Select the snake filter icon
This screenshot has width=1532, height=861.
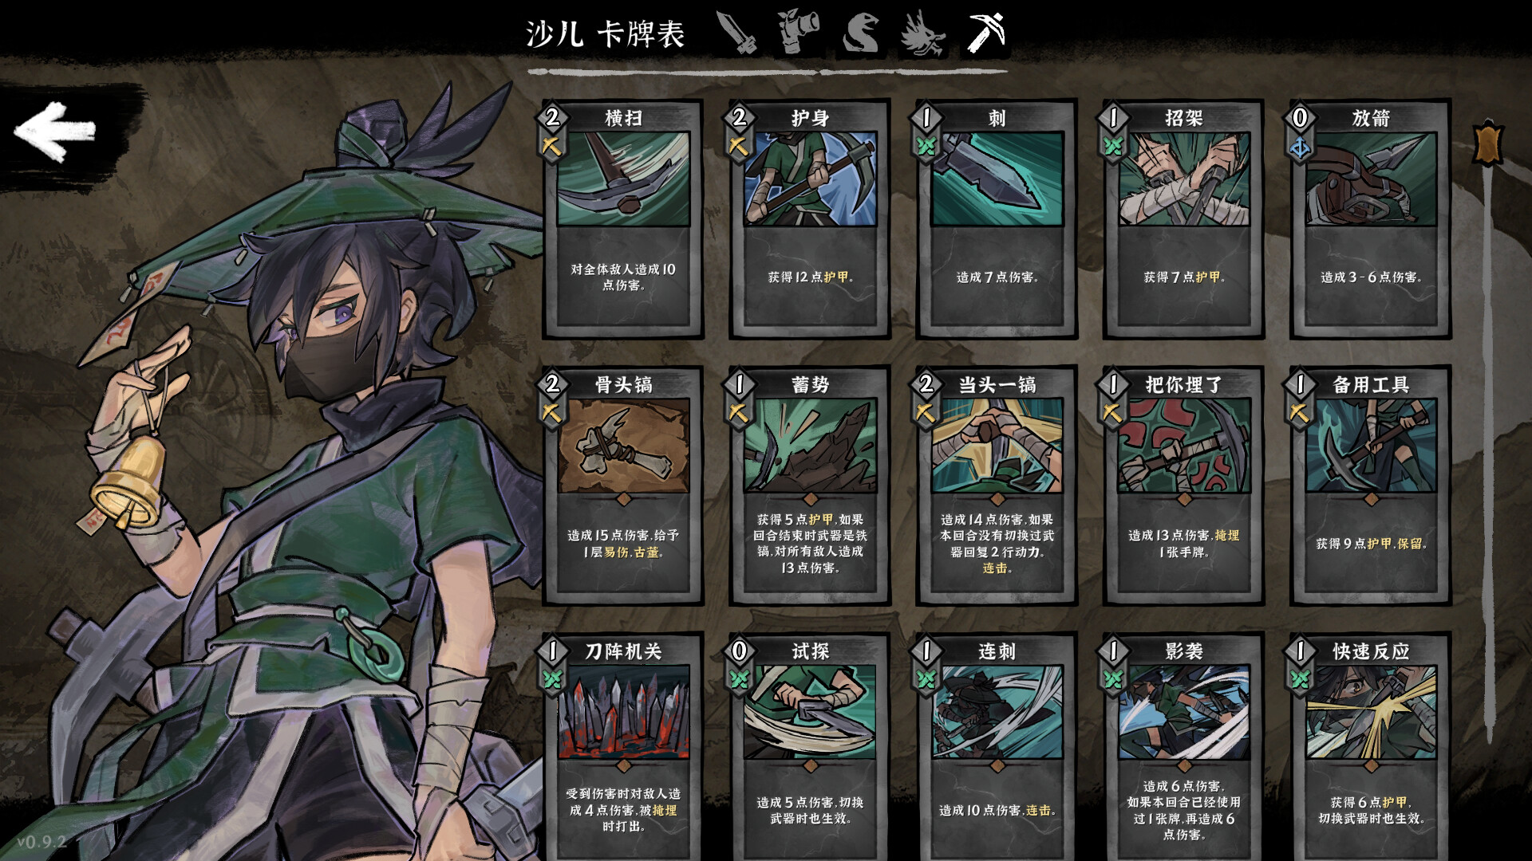tap(862, 33)
